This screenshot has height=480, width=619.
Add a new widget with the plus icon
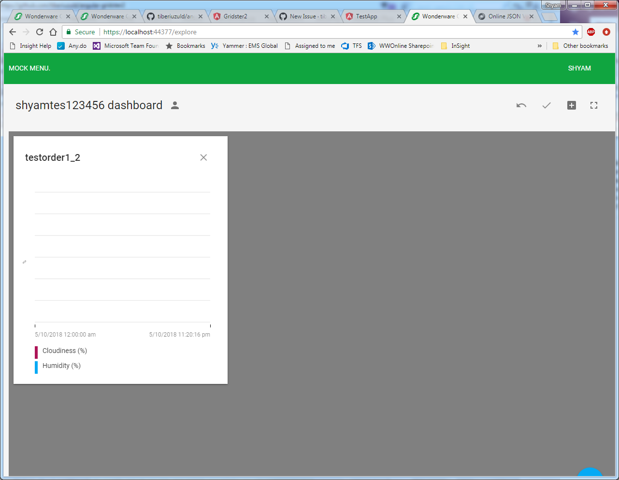[x=572, y=105]
